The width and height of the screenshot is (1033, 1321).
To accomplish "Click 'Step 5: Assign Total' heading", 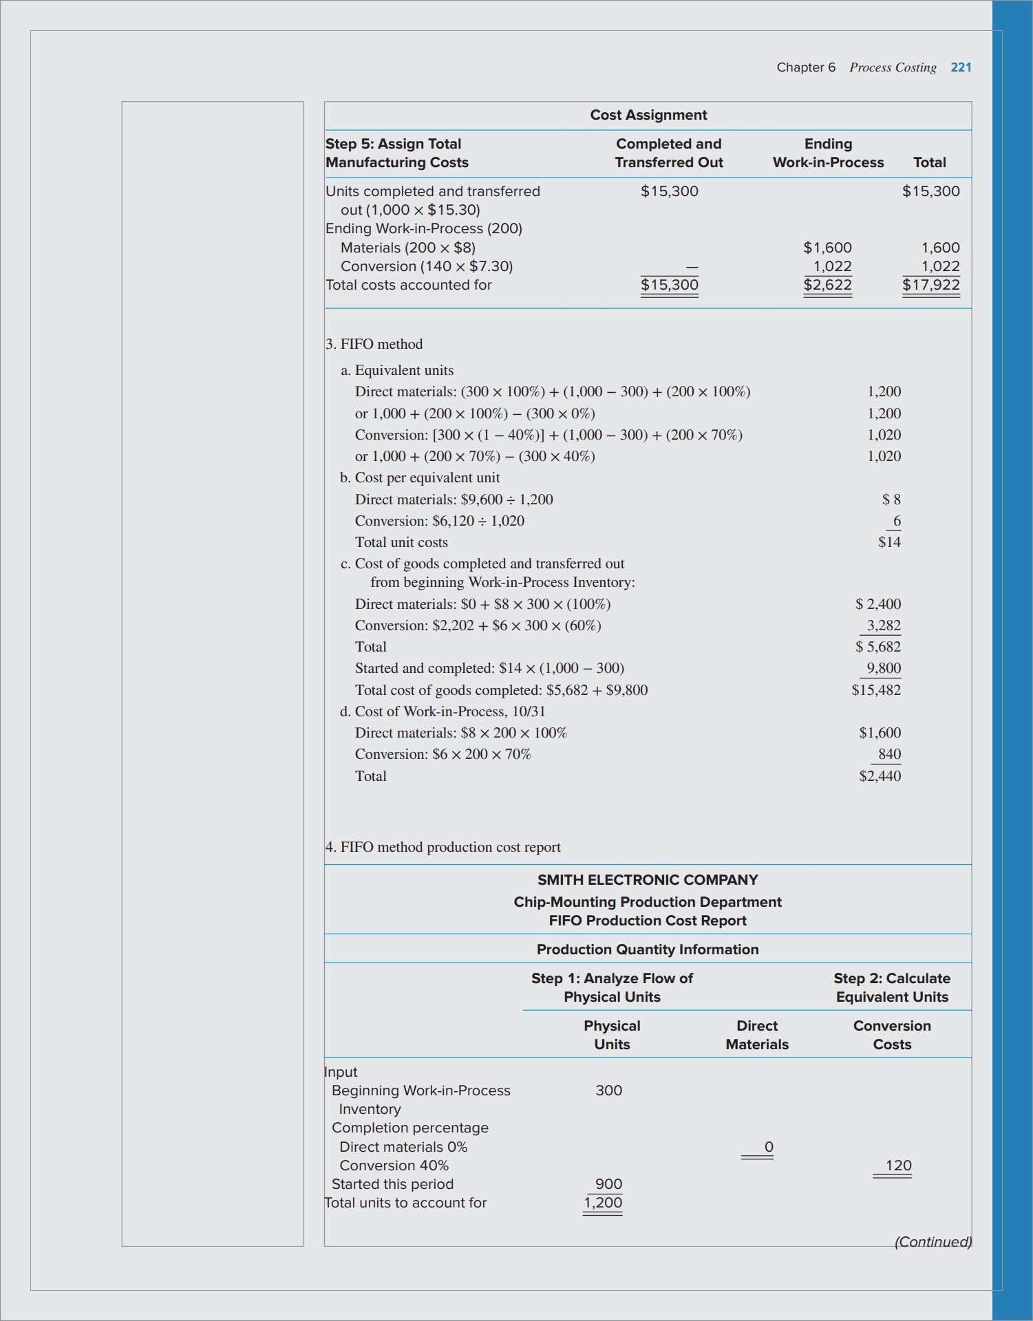I will 393,144.
